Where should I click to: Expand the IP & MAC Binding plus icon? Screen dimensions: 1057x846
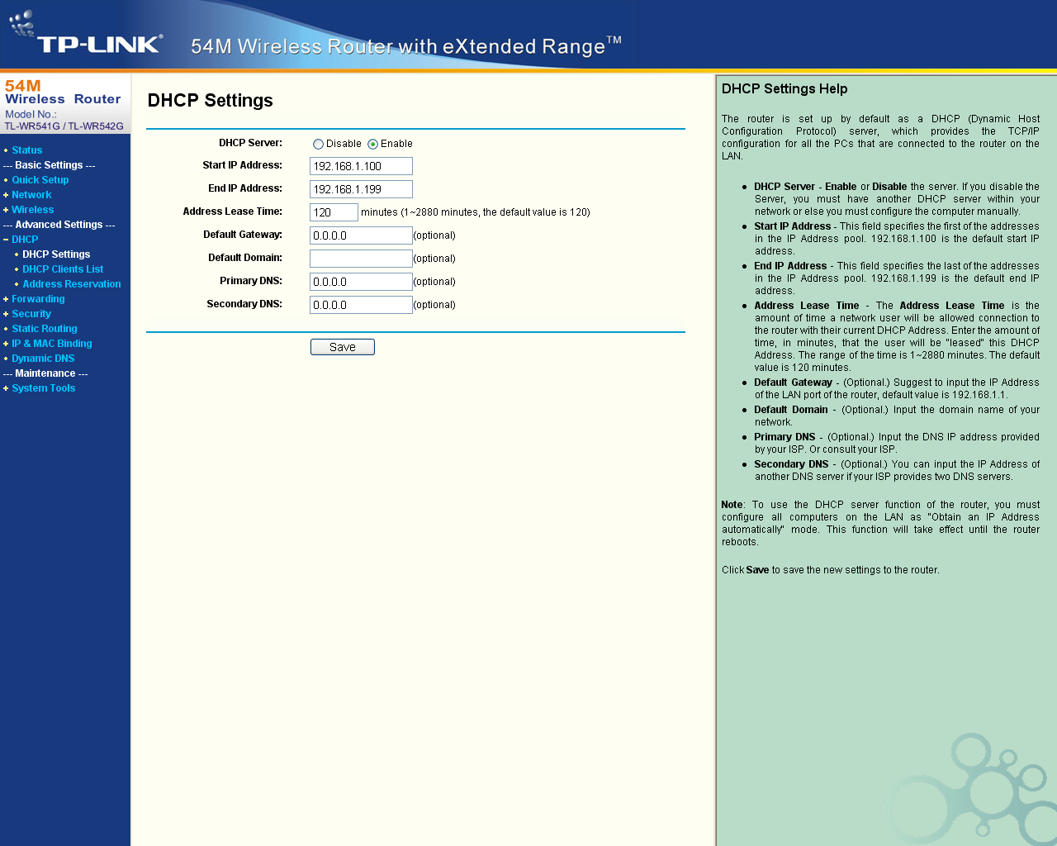click(6, 344)
